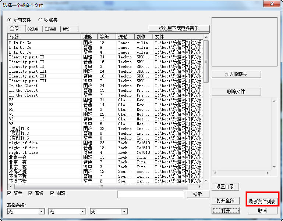Select 不得不爱 简单 level 2 row
The image size is (283, 221).
coord(106,181)
